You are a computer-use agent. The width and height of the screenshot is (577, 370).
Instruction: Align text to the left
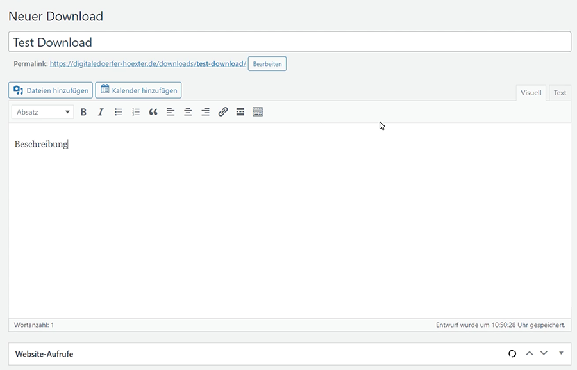click(171, 112)
